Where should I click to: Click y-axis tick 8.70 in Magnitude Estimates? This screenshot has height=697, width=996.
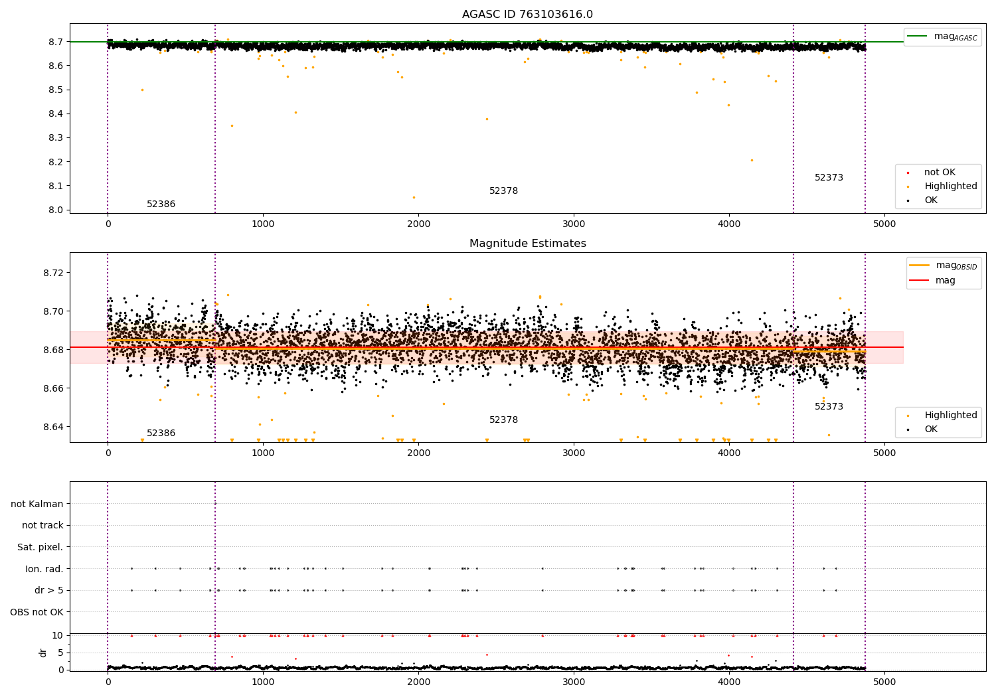(54, 312)
